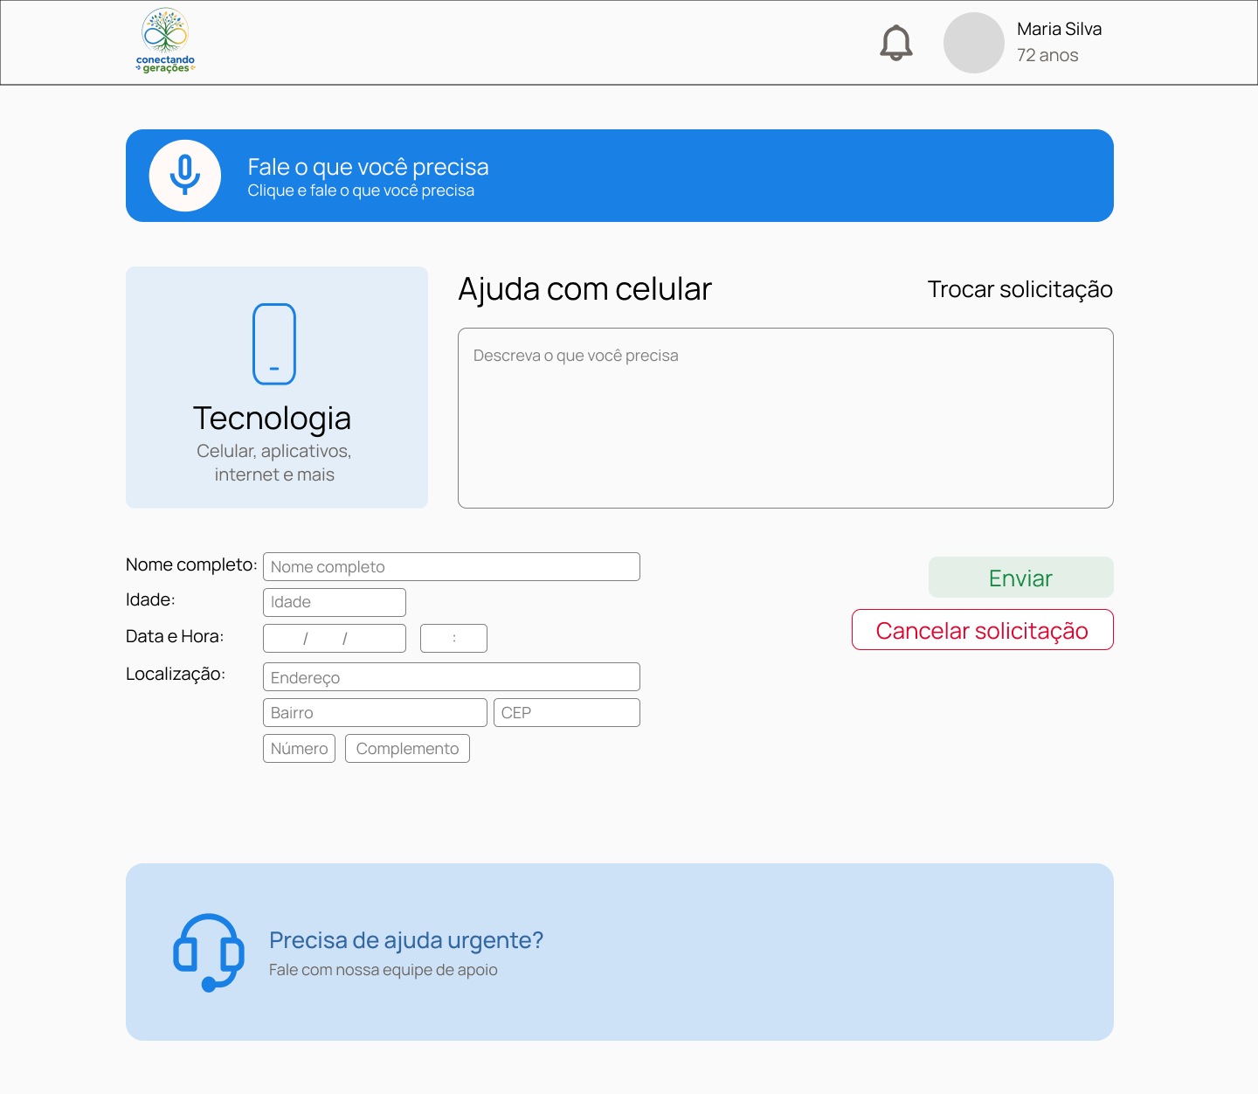Viewport: 1258px width, 1094px height.
Task: Click Maria Silva's profile avatar
Action: (x=974, y=43)
